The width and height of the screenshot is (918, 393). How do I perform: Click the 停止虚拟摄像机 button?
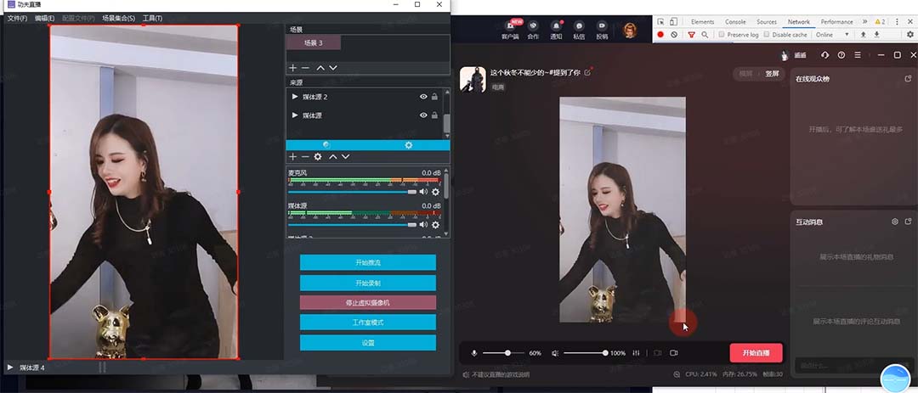(367, 302)
